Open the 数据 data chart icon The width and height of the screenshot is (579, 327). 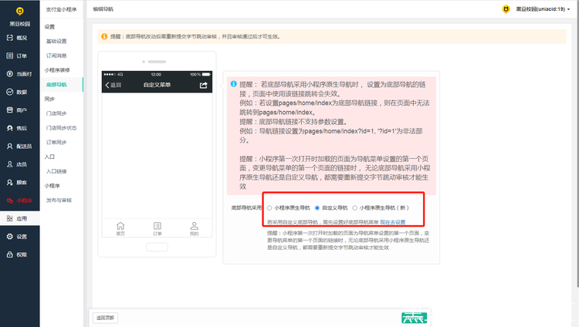click(10, 92)
